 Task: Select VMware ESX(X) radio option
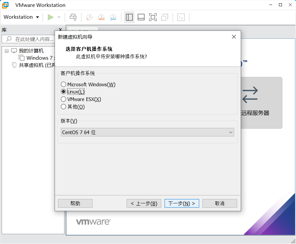tap(81, 99)
